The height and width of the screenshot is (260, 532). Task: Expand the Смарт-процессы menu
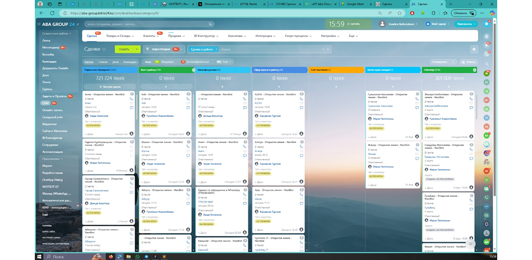(298, 36)
